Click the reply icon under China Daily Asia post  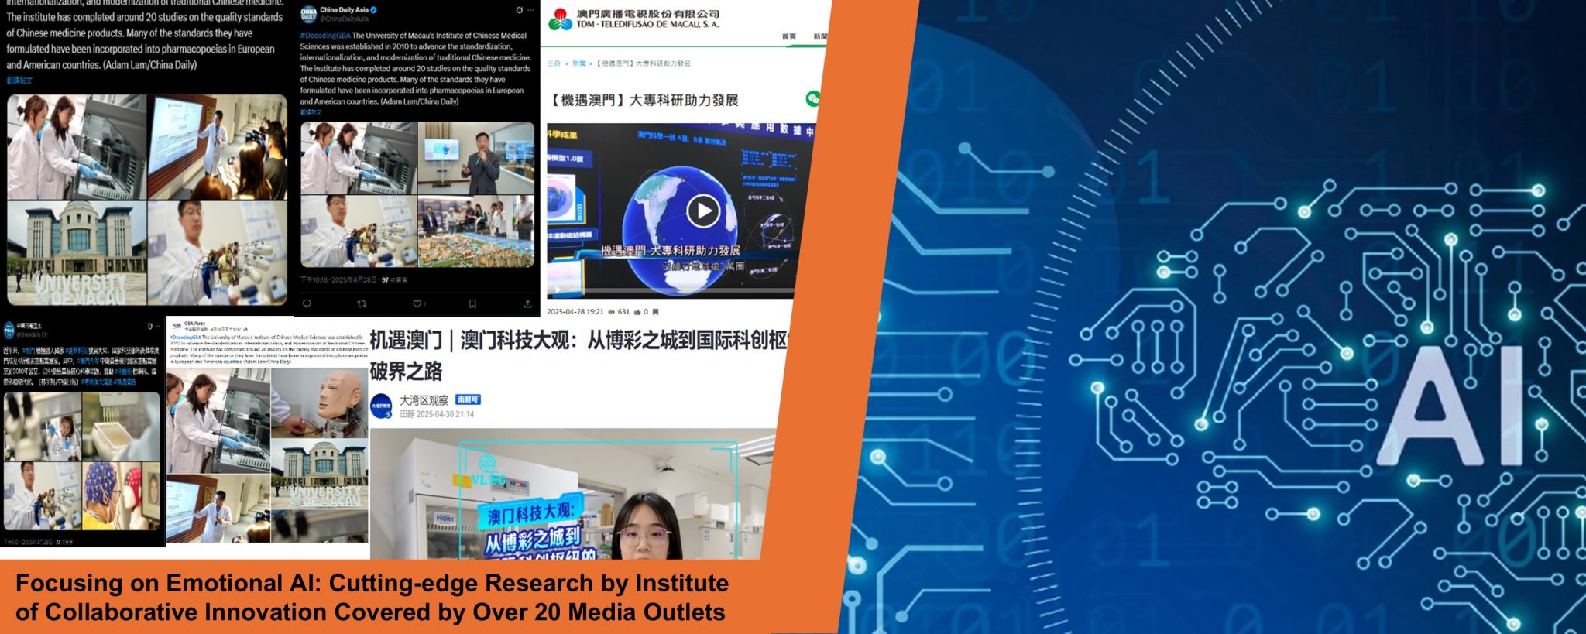click(307, 304)
